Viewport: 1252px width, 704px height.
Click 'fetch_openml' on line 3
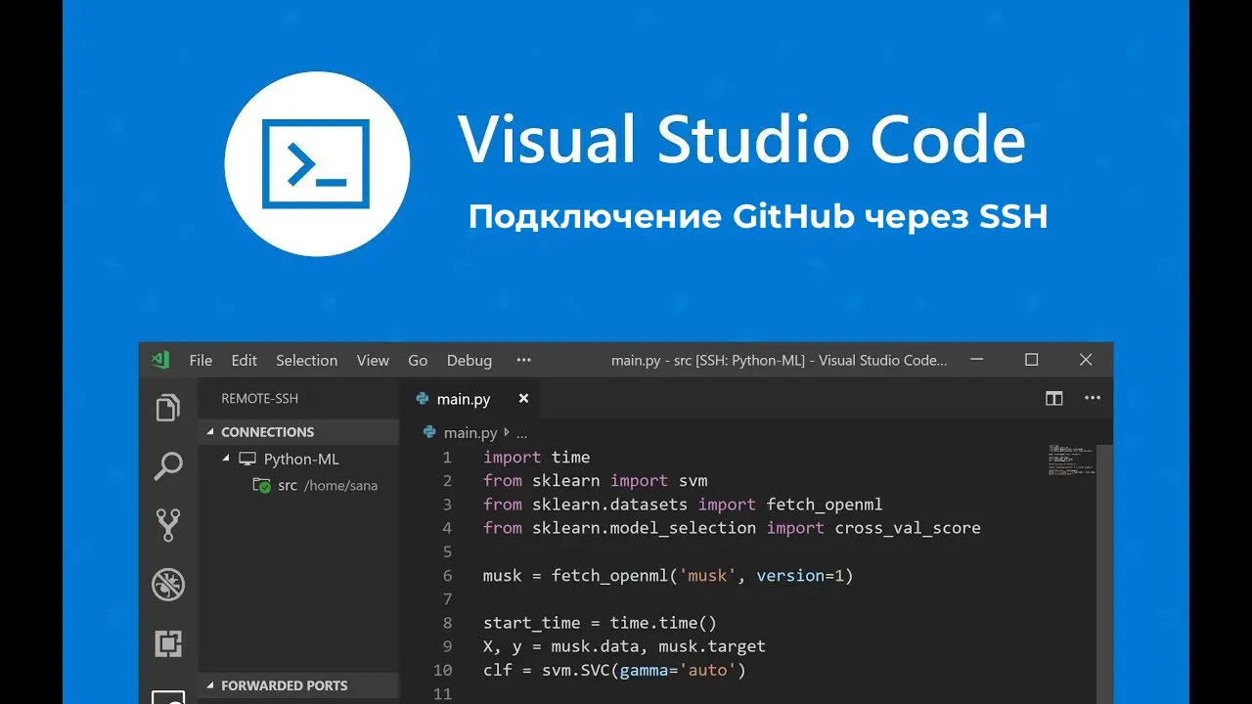825,505
